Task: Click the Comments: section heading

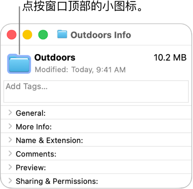Action: coord(36,154)
